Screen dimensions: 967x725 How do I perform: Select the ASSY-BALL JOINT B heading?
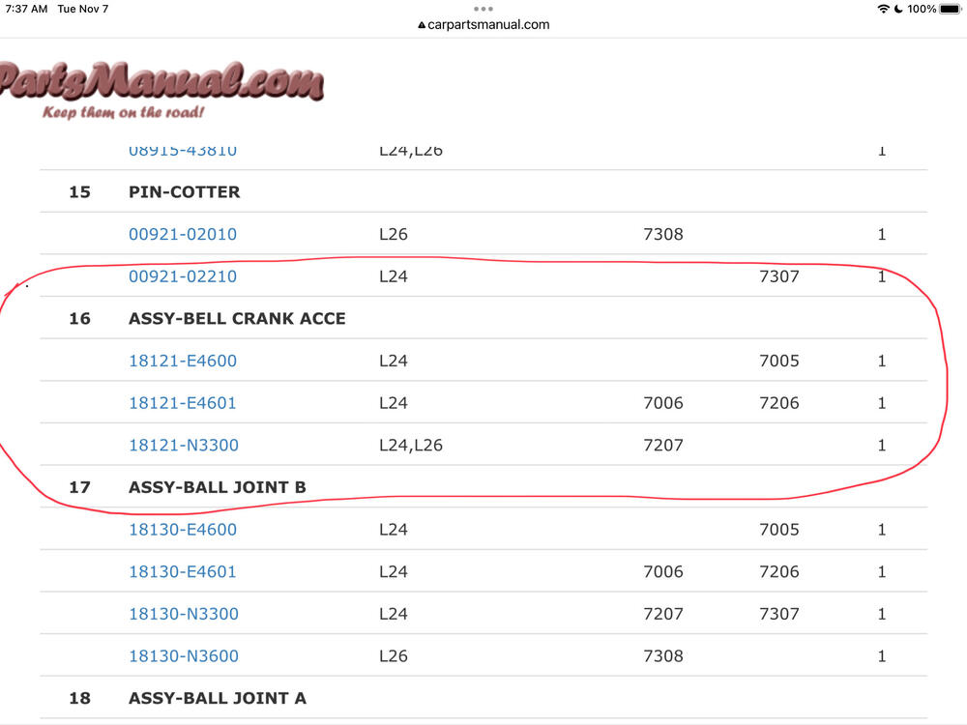coord(218,487)
